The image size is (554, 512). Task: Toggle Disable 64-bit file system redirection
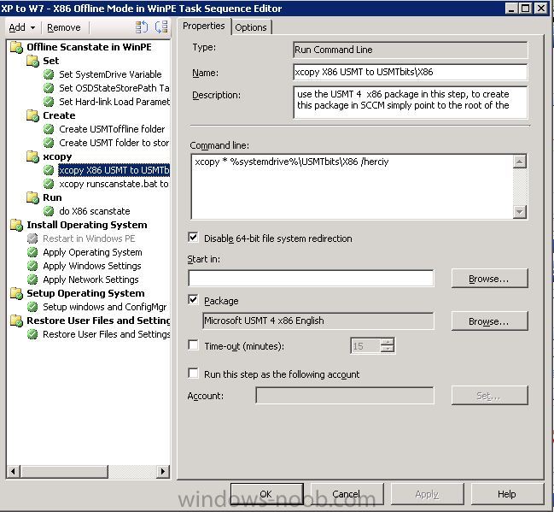click(193, 238)
